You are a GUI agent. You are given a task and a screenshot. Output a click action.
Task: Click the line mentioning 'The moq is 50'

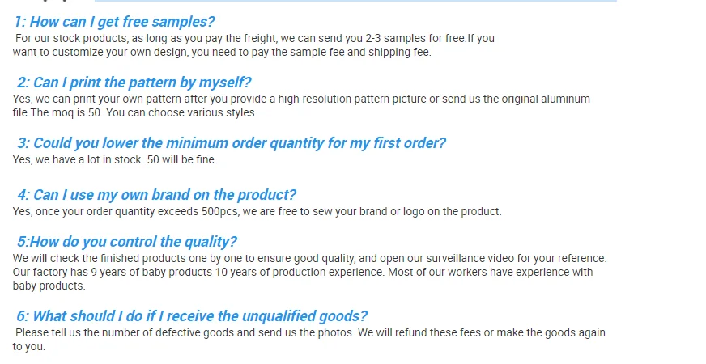pos(135,112)
